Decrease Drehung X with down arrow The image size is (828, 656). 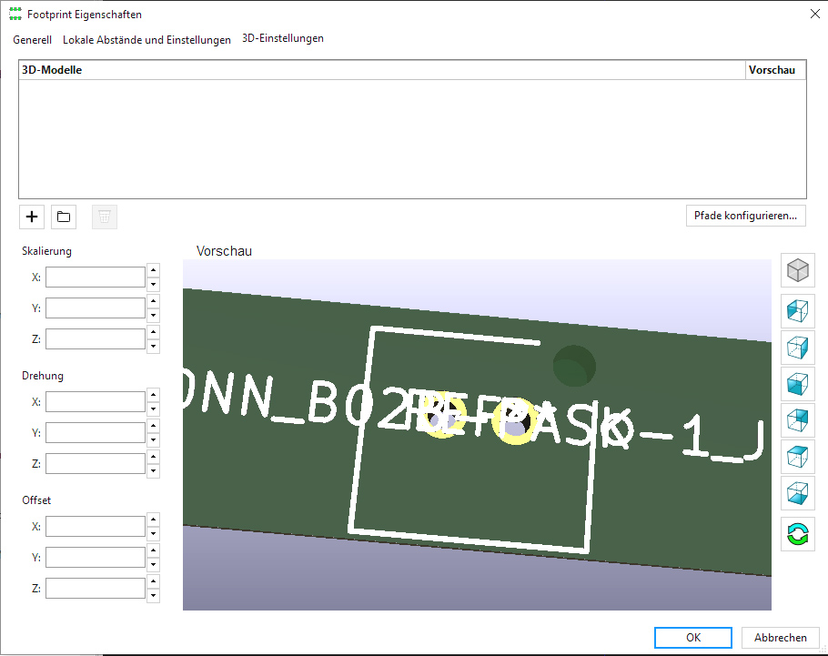pyautogui.click(x=153, y=409)
